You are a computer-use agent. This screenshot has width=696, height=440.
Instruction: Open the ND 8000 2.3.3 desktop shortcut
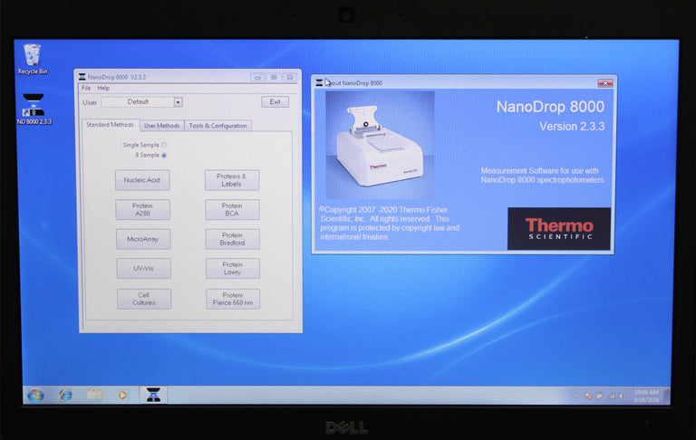[34, 107]
